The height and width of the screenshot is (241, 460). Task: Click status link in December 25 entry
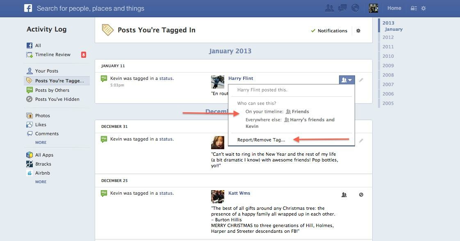166,193
